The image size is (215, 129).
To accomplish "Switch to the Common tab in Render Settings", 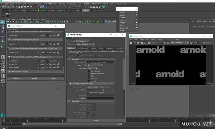I will [71, 48].
